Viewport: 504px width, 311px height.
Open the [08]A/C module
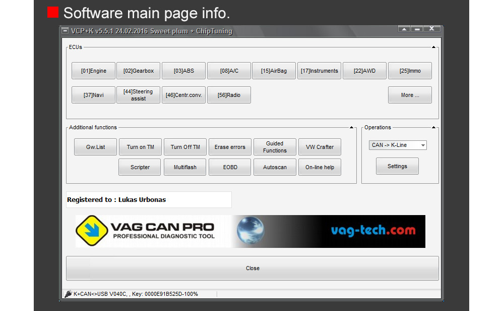(229, 71)
